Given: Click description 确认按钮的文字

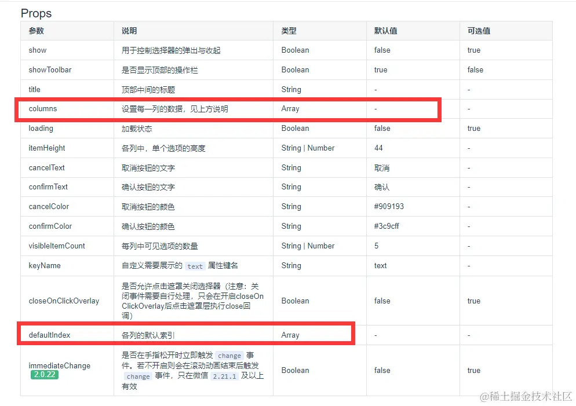Looking at the screenshot, I should click(148, 187).
